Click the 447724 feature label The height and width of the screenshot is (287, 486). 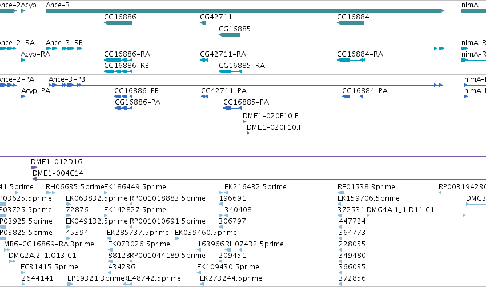[352, 221]
